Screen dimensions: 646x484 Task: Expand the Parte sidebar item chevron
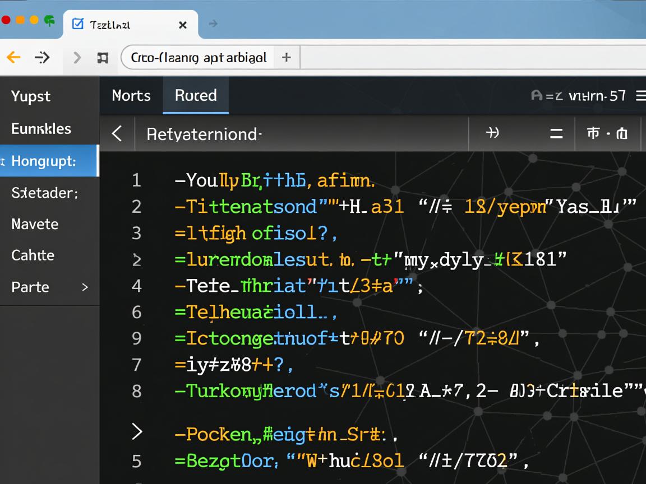coord(85,287)
